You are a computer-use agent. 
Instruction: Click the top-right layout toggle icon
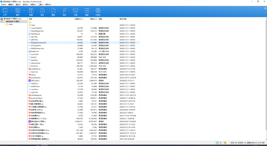click(265, 8)
